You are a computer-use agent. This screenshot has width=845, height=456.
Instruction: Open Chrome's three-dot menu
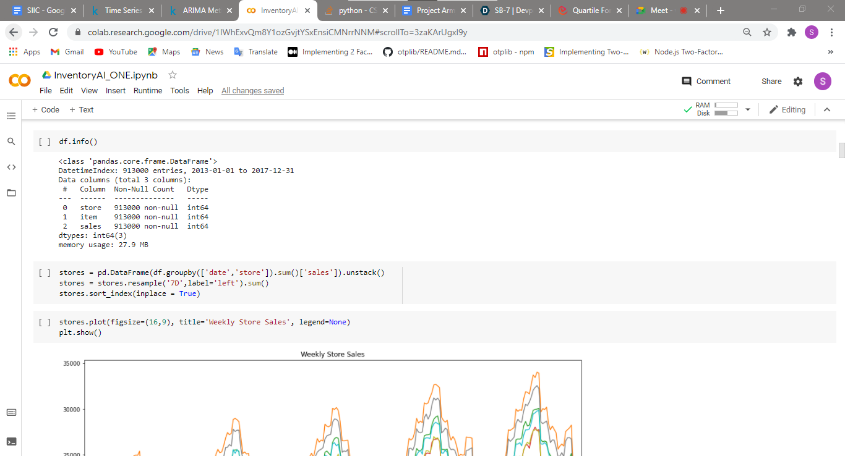click(831, 32)
